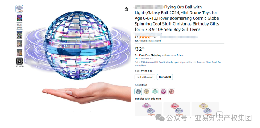
Task: Expand the FREE Returns dropdown
Action: 144,59
